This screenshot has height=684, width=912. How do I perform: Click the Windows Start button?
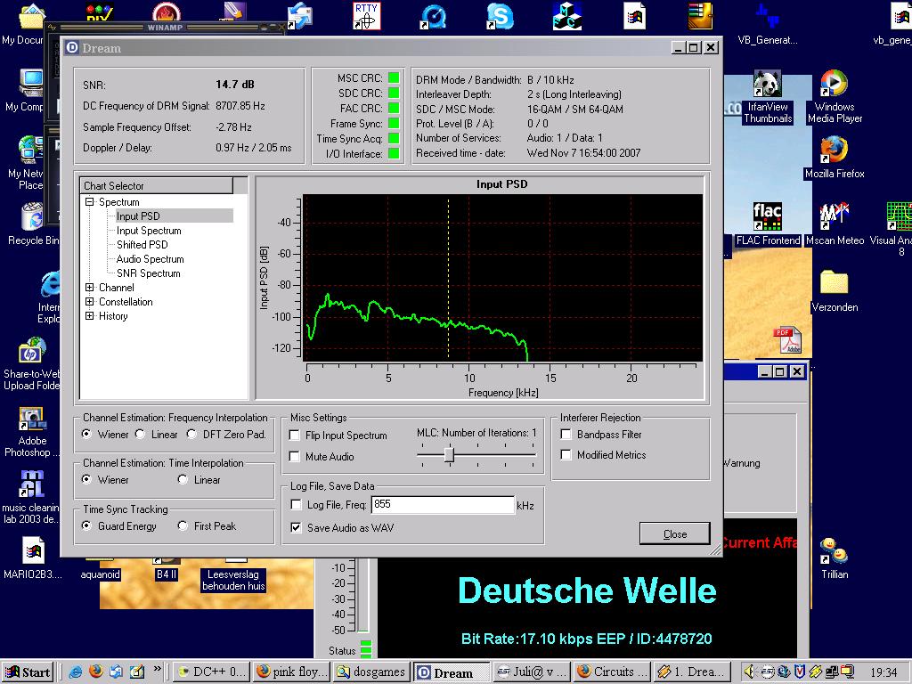pyautogui.click(x=27, y=672)
